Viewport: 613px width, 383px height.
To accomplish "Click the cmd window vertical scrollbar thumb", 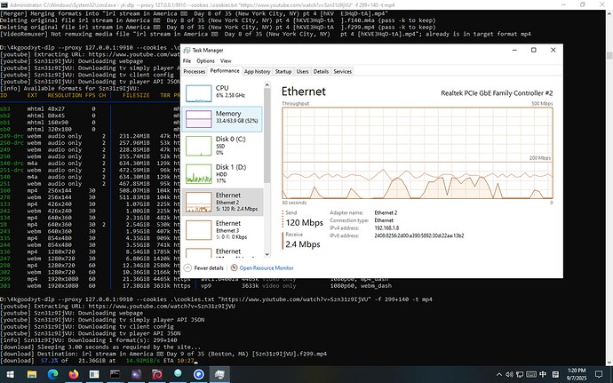I will click(609, 56).
